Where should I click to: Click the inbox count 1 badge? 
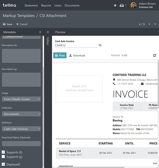[x=126, y=5]
